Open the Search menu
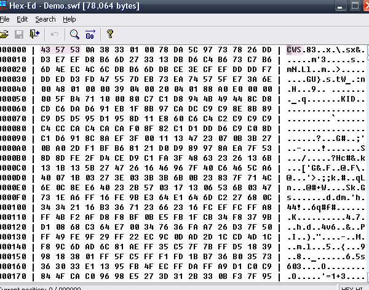 (46, 20)
